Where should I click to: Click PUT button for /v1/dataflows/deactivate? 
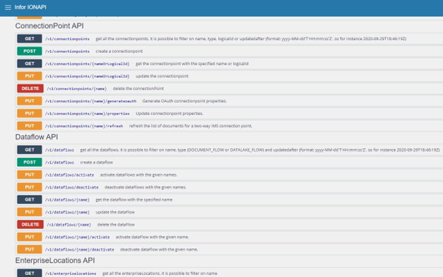30,187
